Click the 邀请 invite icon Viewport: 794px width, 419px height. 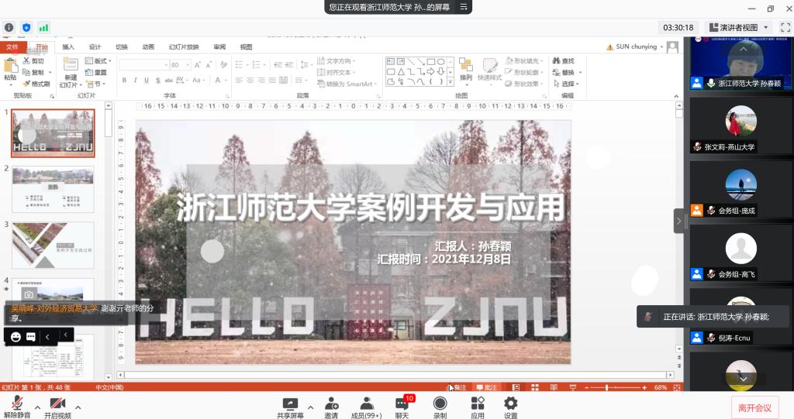click(331, 404)
